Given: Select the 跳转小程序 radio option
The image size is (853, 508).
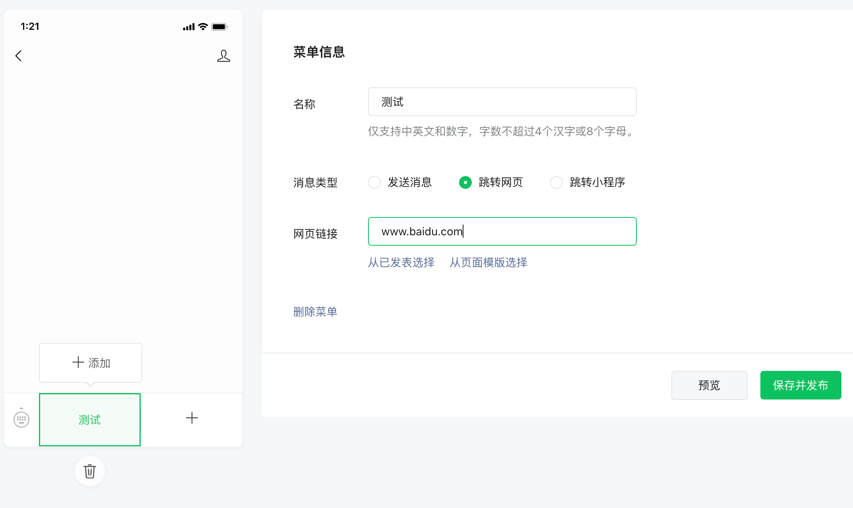Looking at the screenshot, I should point(556,182).
